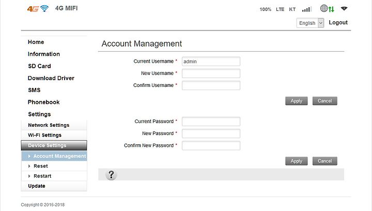The image size is (372, 211).
Task: Click the arrow icon beside Reset
Action: tap(29, 166)
